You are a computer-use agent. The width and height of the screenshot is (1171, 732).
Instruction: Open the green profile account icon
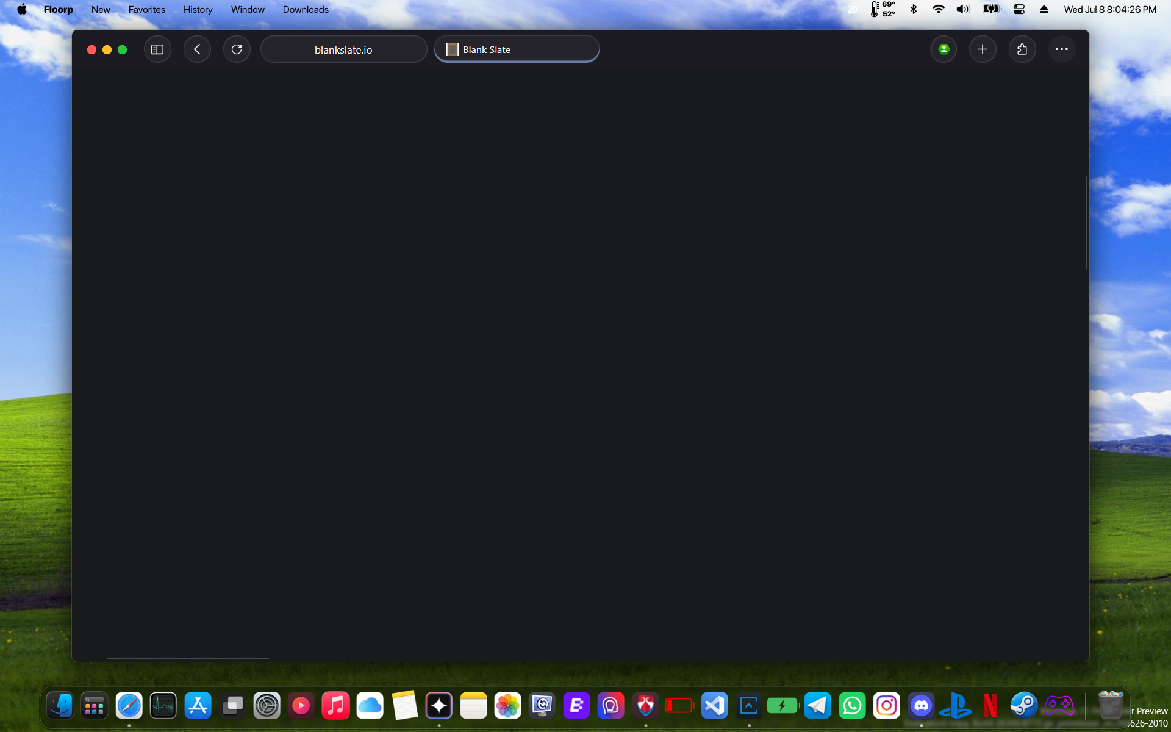[944, 49]
